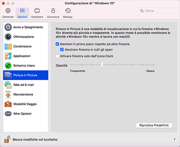The height and width of the screenshot is (147, 180).
Task: Select the Opzioni sliders icon
Action: coord(22,10)
